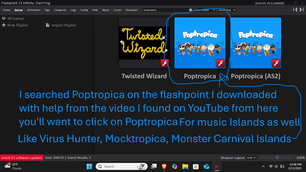Click the Poptropica title text
Image resolution: width=306 pixels, height=172 pixels.
(200, 76)
